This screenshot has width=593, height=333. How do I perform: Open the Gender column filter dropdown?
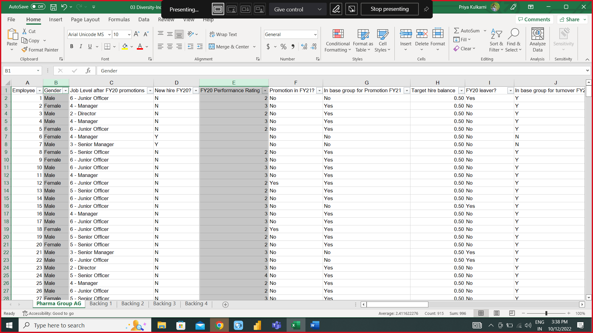click(65, 91)
